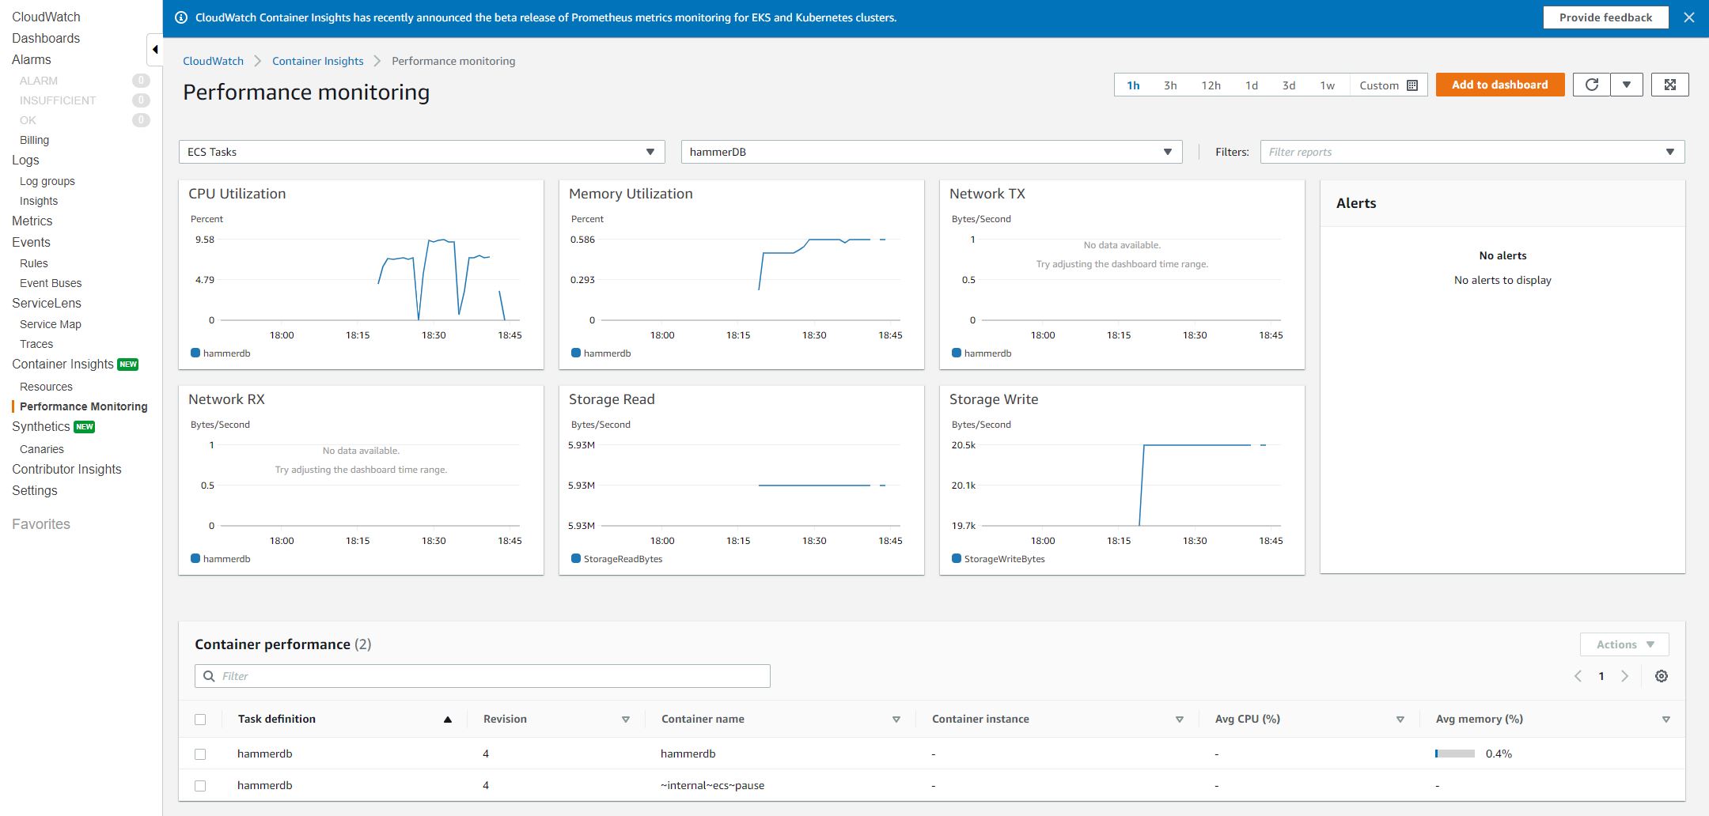1709x816 pixels.
Task: Open refresh options dropdown arrow
Action: (x=1627, y=85)
